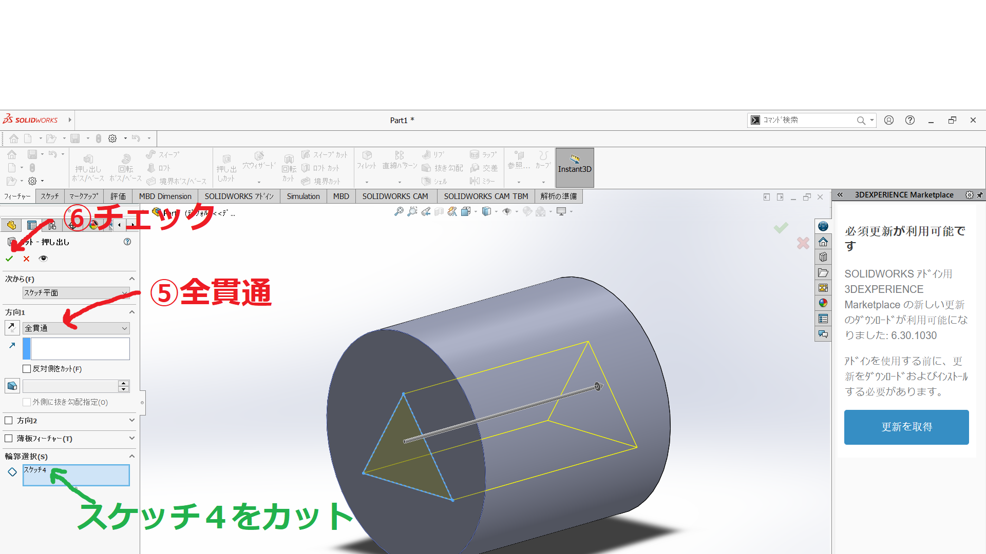The height and width of the screenshot is (554, 986).
Task: Switch to Simulation tab
Action: click(303, 196)
